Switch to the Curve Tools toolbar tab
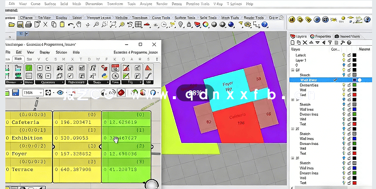Image resolution: width=376 pixels, height=189 pixels. click(x=161, y=17)
